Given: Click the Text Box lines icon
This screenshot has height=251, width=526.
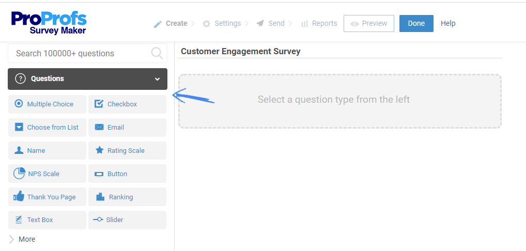Looking at the screenshot, I should pos(19,220).
